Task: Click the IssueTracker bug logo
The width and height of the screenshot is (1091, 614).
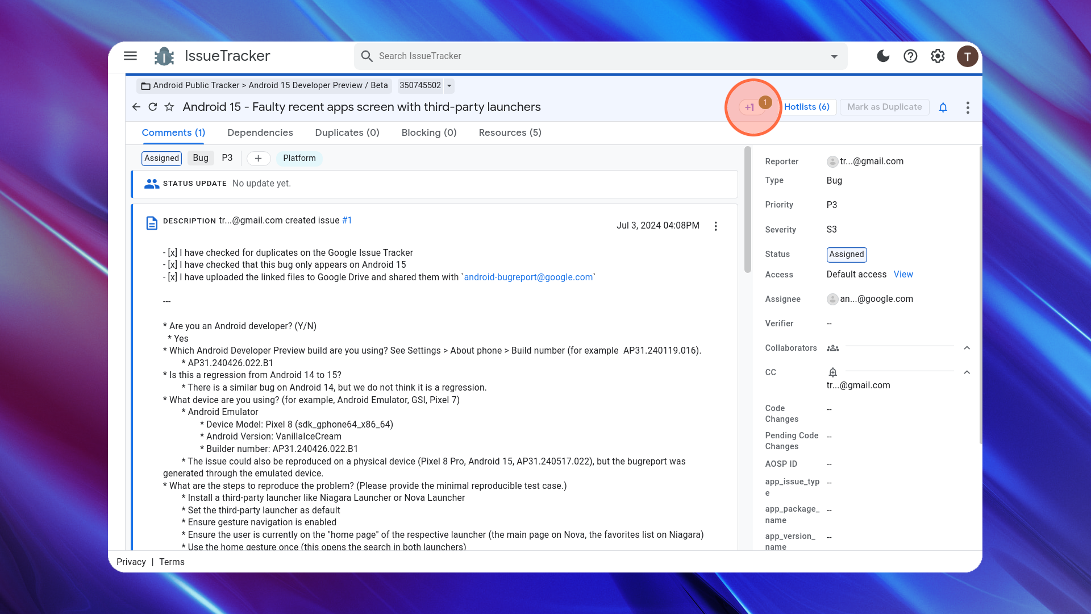Action: point(164,56)
